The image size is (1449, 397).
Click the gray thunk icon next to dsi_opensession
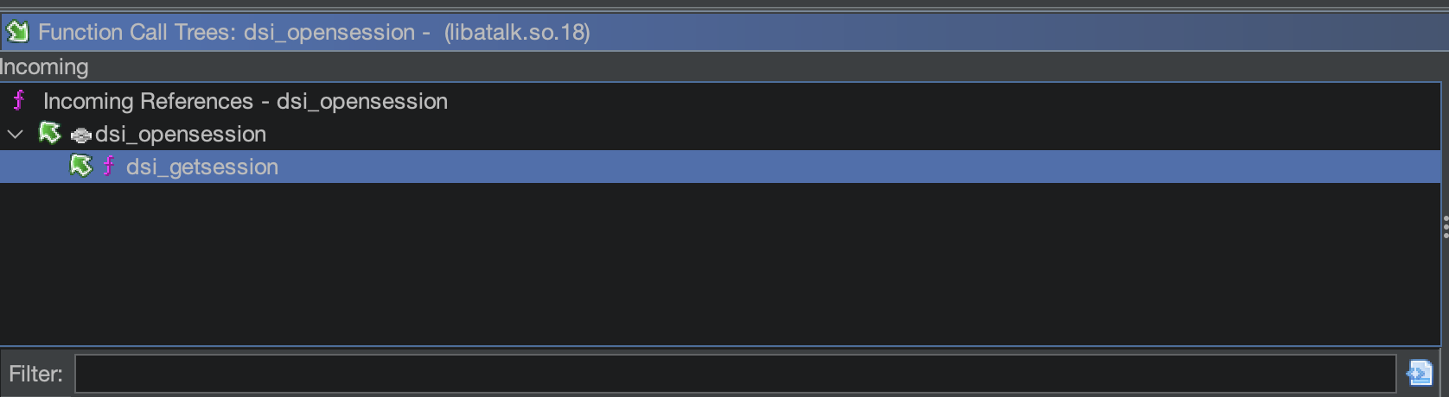(80, 135)
